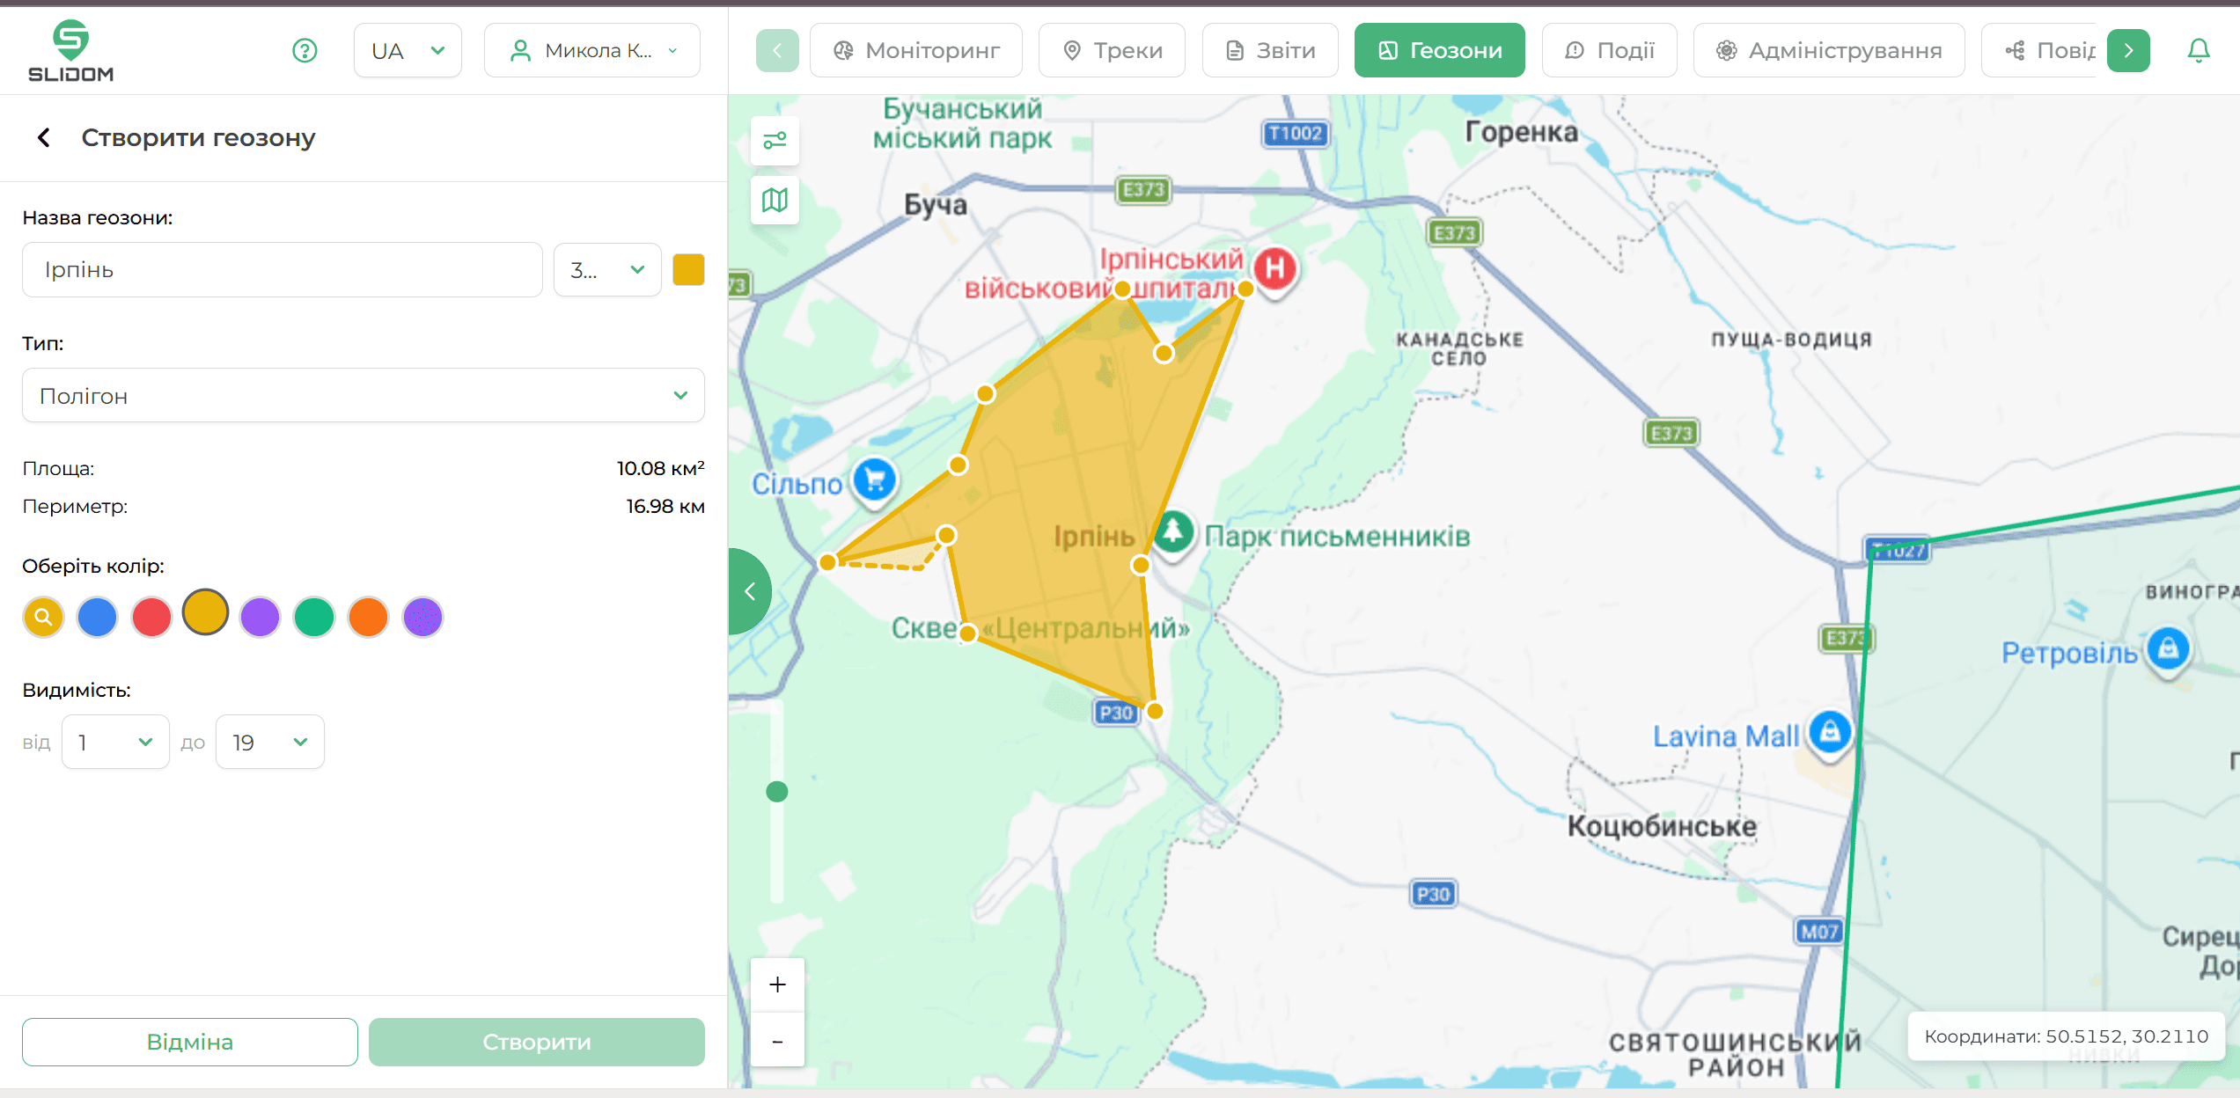
Task: Open the Звіти tab
Action: click(x=1270, y=51)
